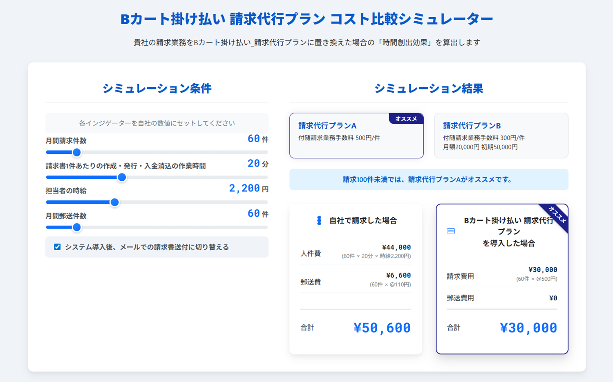
Task: Click the 作業時間 slider handle
Action: [x=122, y=178]
